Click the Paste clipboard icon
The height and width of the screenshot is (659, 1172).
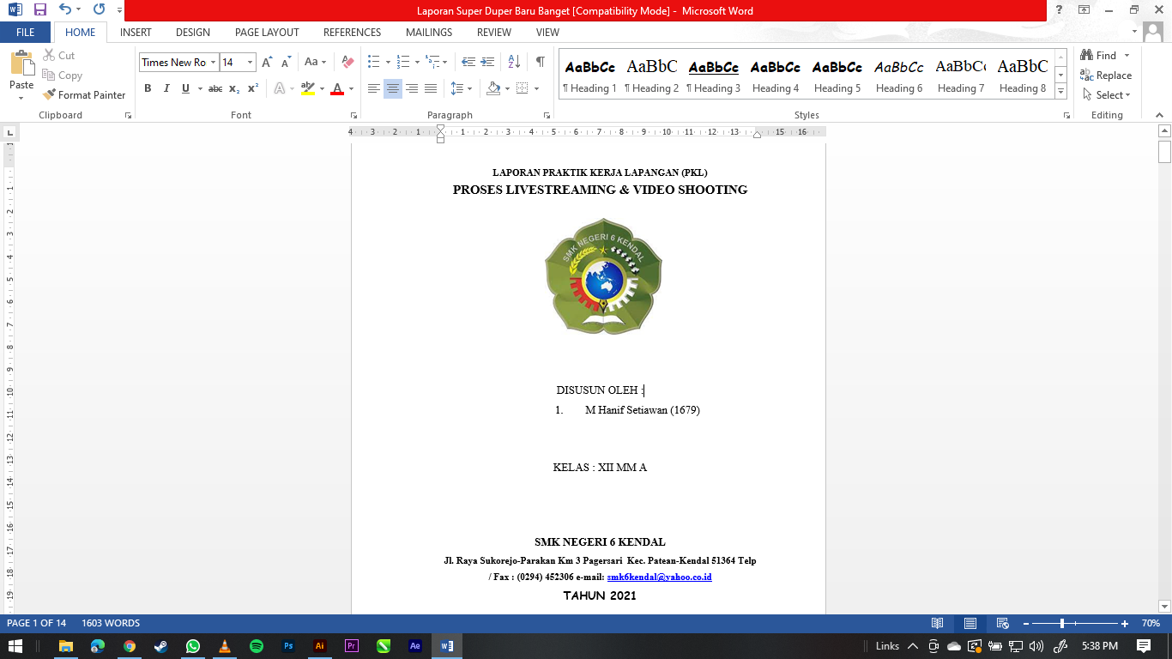(21, 63)
